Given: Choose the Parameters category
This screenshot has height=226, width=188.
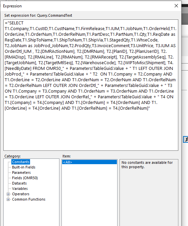Looking at the screenshot, I should pos(21,173).
